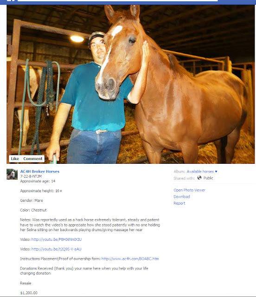256x297 pixels.
Task: Open the Available horses album dropdown
Action: click(x=202, y=171)
